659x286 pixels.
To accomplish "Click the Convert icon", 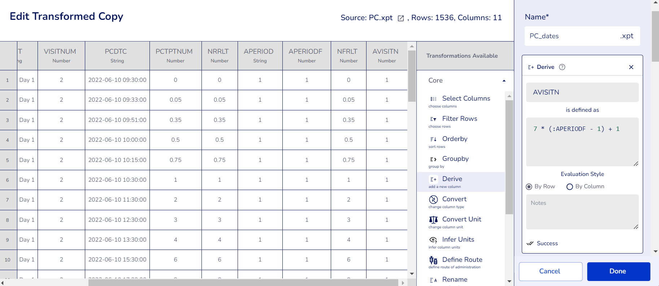I will click(x=433, y=199).
